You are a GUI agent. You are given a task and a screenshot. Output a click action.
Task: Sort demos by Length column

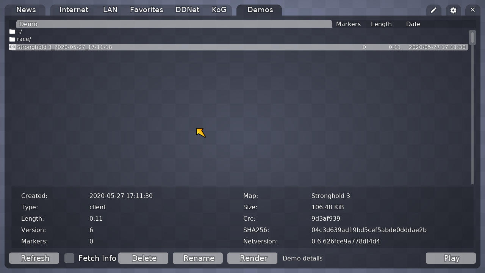(381, 24)
